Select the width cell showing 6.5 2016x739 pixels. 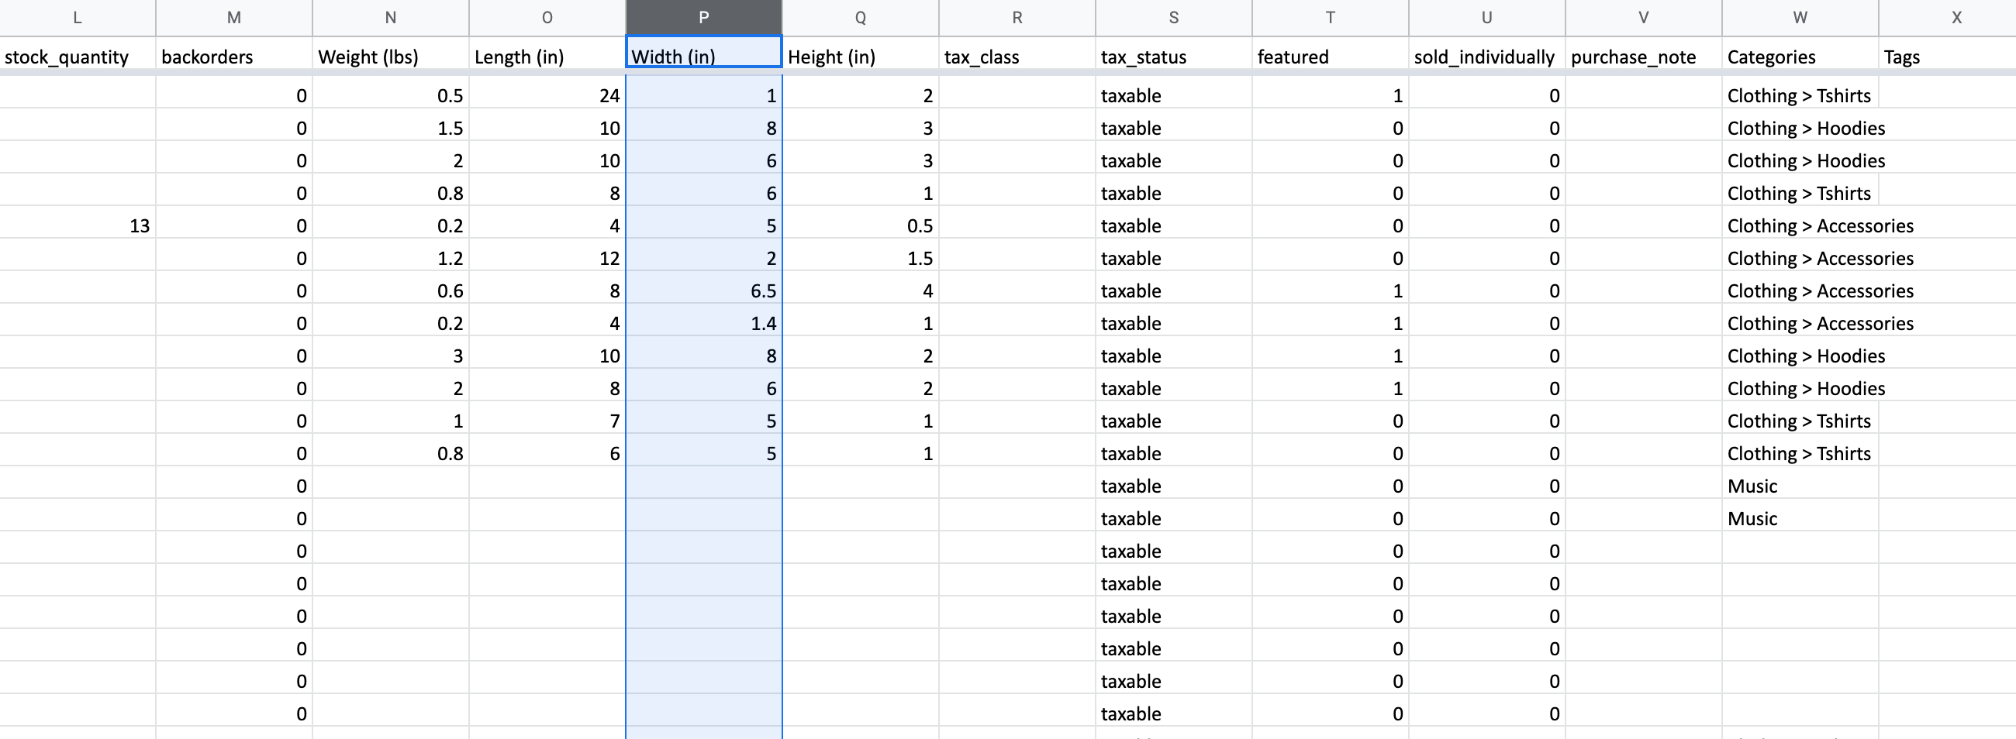click(703, 291)
